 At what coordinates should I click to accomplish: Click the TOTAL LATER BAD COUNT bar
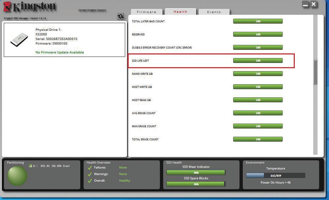click(258, 21)
